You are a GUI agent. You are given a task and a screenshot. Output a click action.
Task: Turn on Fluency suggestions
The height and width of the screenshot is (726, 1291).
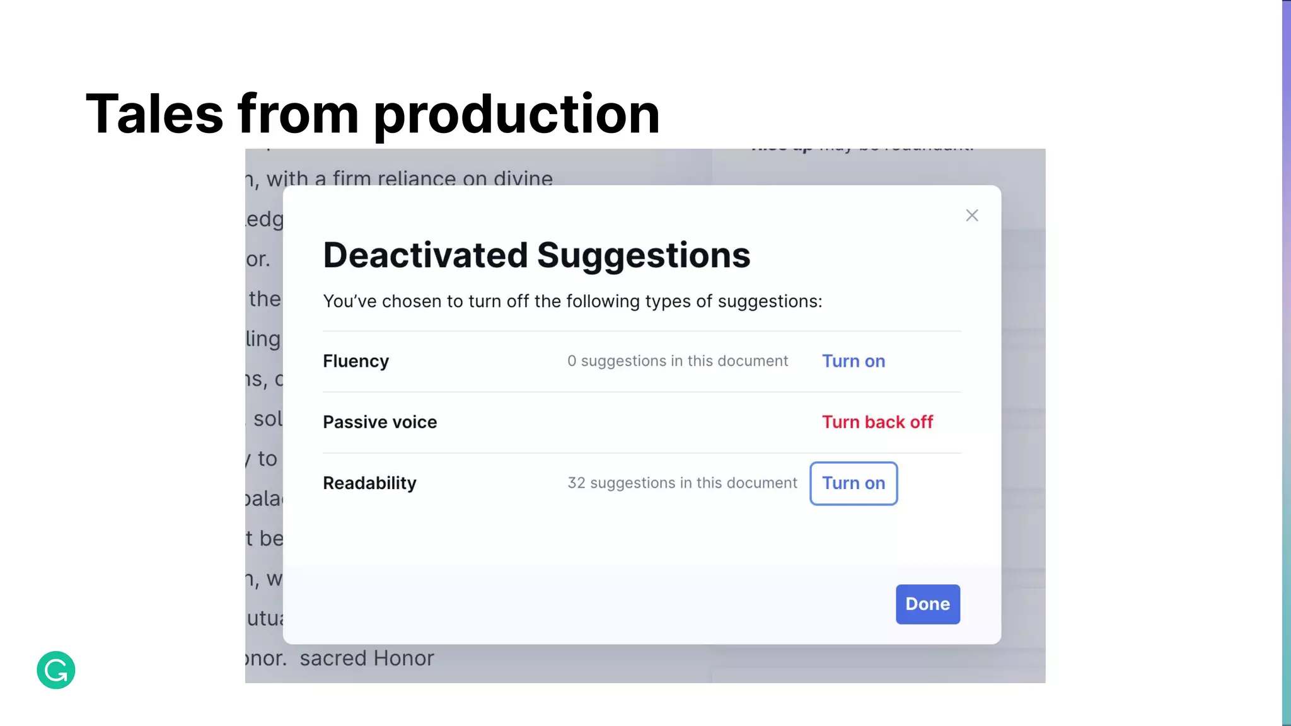pyautogui.click(x=853, y=361)
